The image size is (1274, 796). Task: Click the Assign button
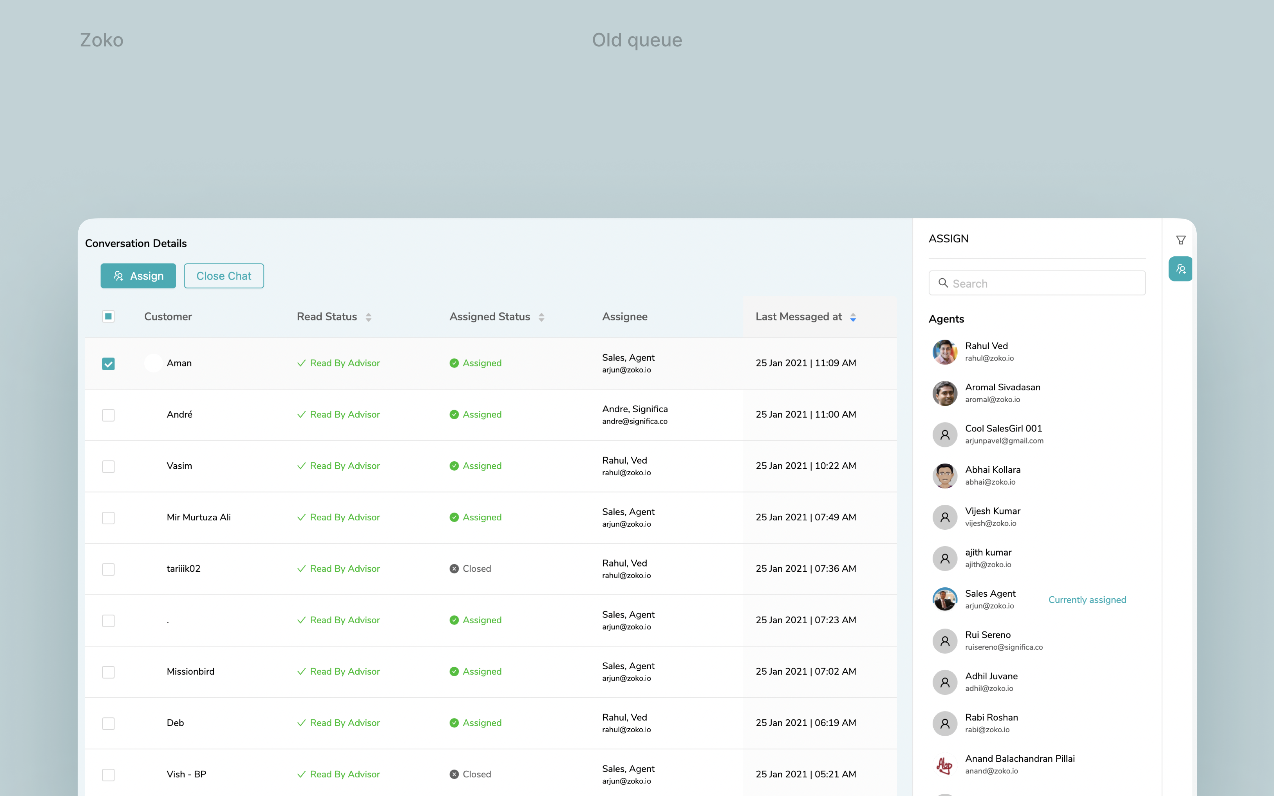[138, 276]
